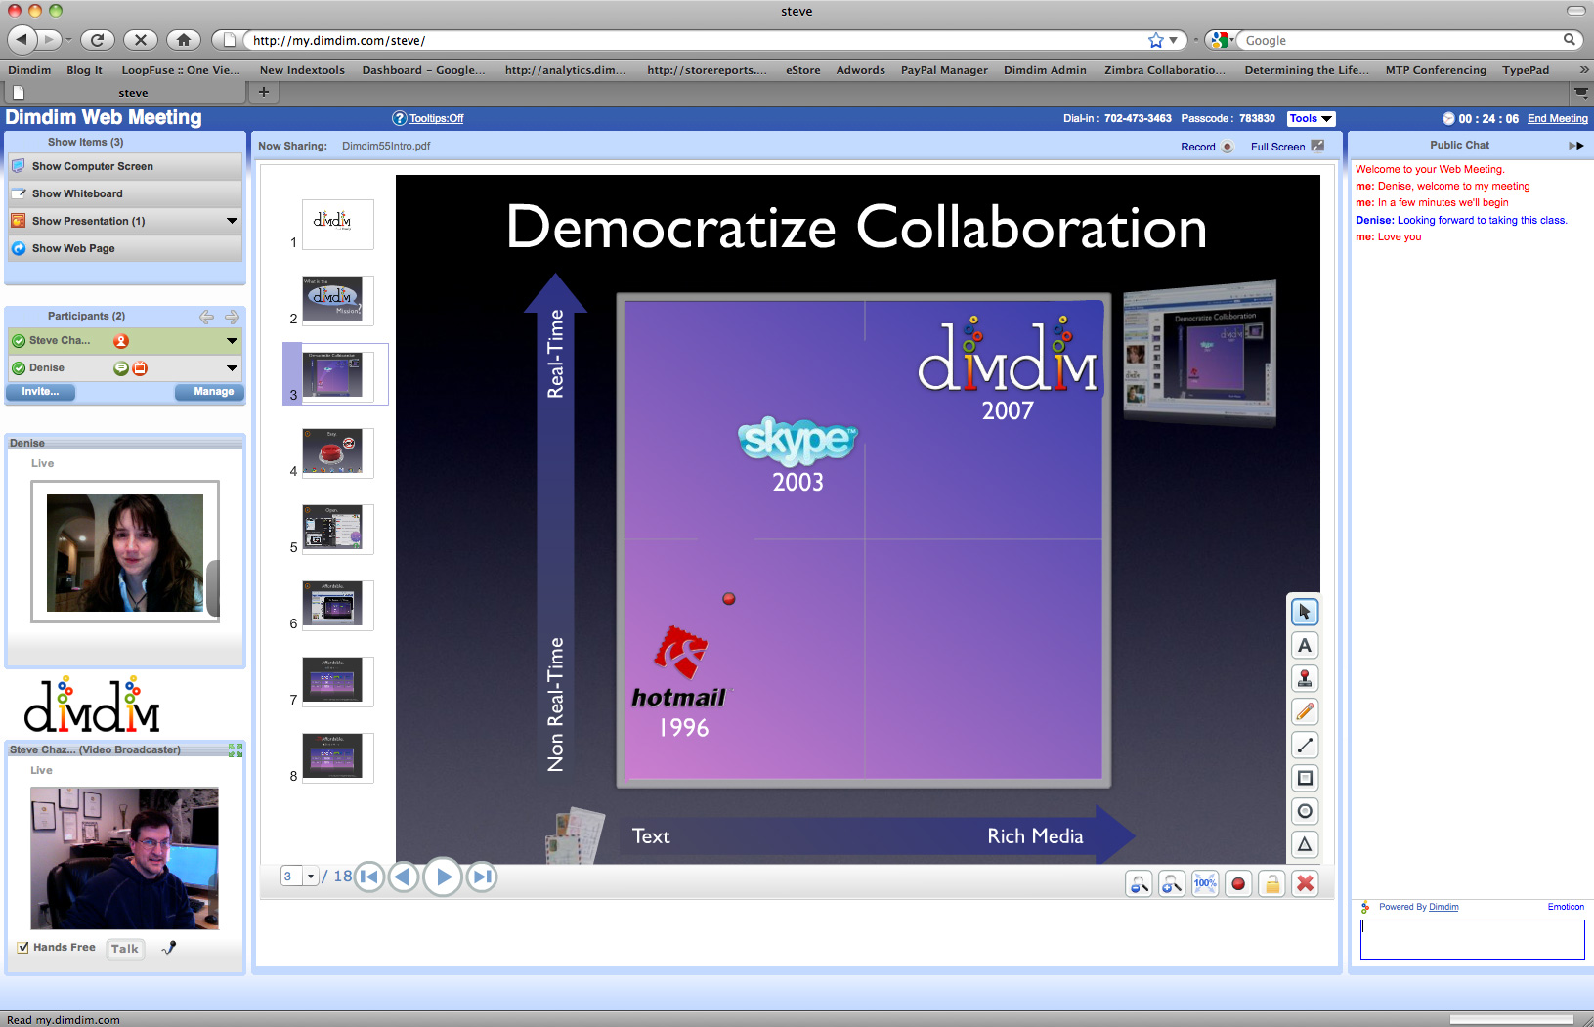Page forward in the participants list

(232, 317)
